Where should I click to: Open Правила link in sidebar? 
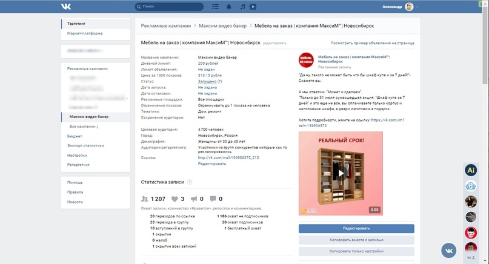pyautogui.click(x=75, y=193)
